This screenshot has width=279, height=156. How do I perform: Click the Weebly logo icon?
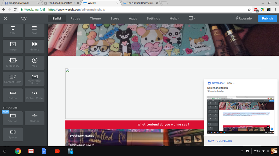pos(24,18)
